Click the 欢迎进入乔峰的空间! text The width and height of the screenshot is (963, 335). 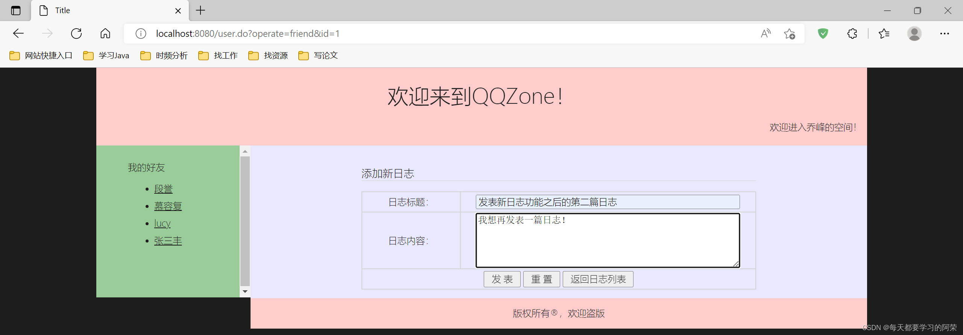click(x=813, y=127)
